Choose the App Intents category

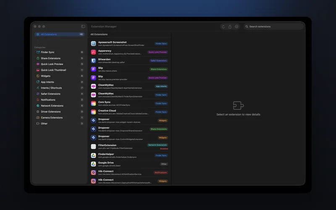(x=59, y=82)
